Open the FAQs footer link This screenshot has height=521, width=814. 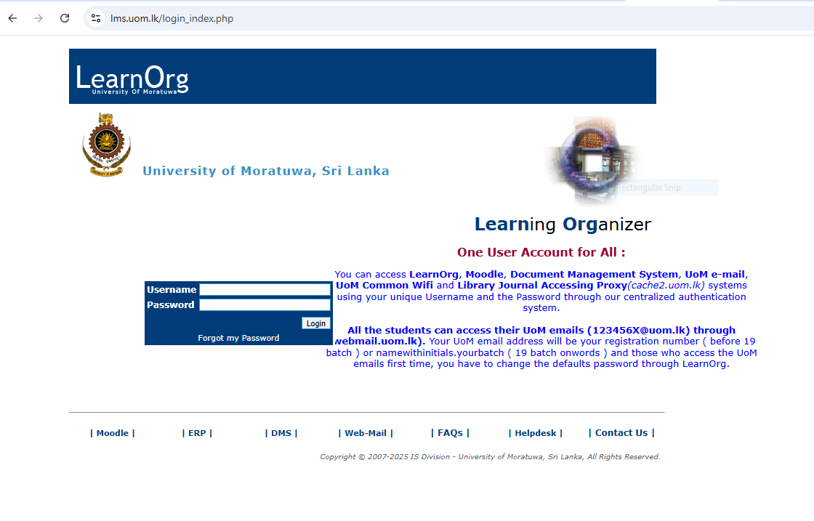pos(450,433)
